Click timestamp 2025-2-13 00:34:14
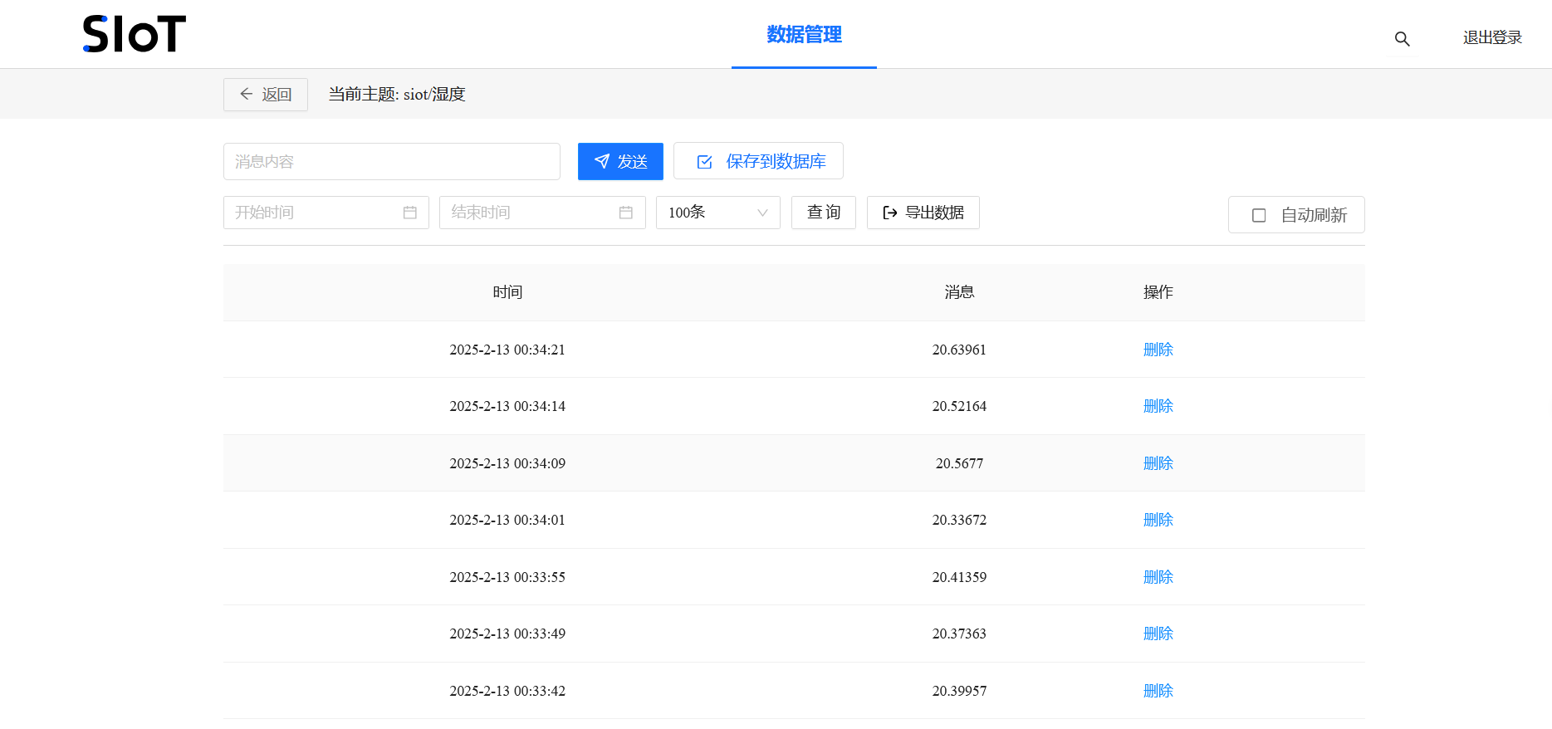Image resolution: width=1552 pixels, height=729 pixels. (x=507, y=406)
